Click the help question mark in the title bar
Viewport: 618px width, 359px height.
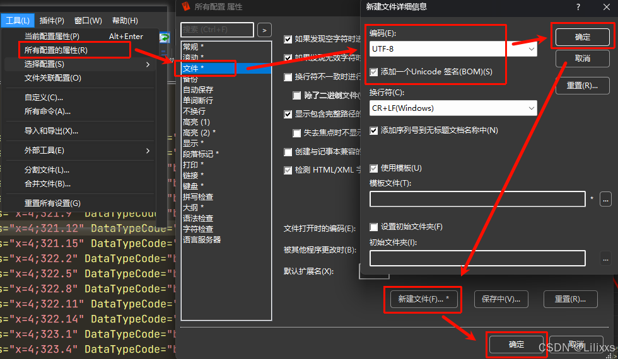tap(578, 7)
